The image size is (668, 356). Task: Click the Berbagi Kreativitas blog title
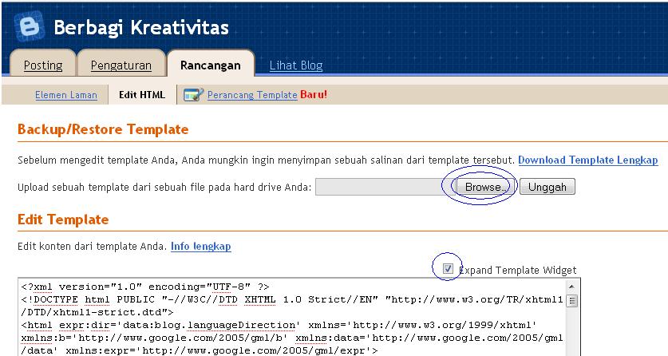141,28
